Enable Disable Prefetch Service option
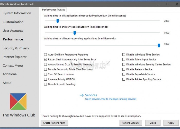 (124, 69)
